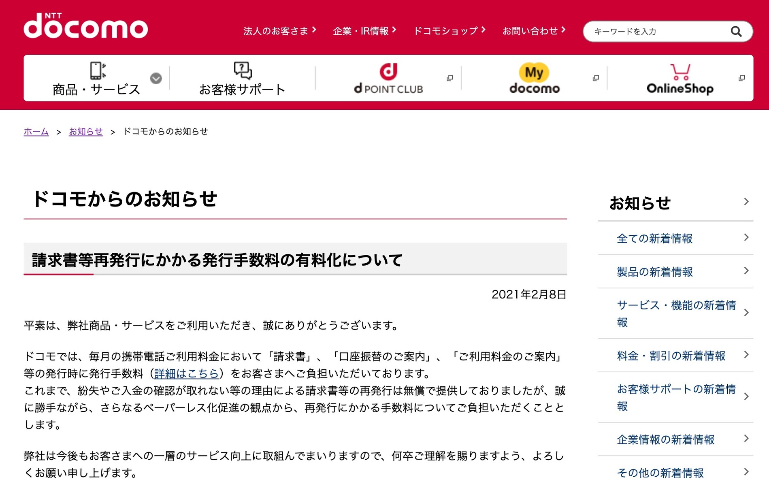Click the ホーム breadcrumb link
Viewport: 769px width, 486px height.
pos(36,131)
